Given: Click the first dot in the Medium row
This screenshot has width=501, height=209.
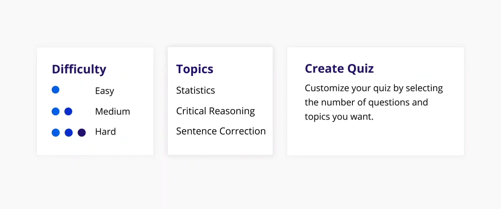Looking at the screenshot, I should 56,112.
